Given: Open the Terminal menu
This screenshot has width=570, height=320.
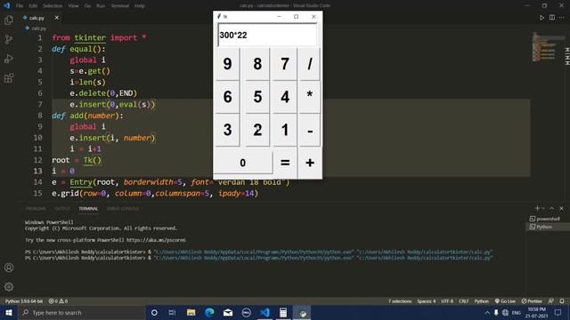Looking at the screenshot, I should click(x=120, y=6).
